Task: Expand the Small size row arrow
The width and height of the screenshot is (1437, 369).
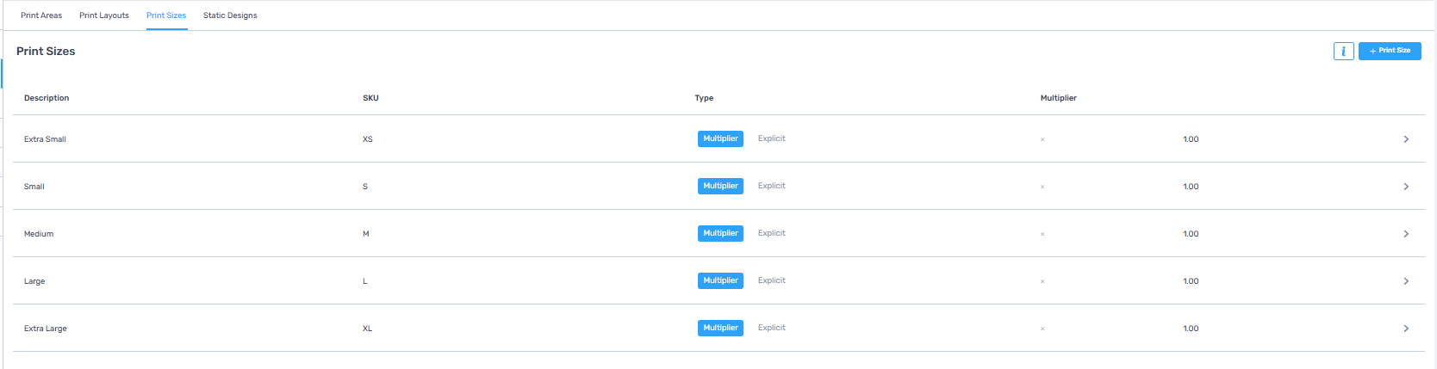Action: click(1406, 187)
